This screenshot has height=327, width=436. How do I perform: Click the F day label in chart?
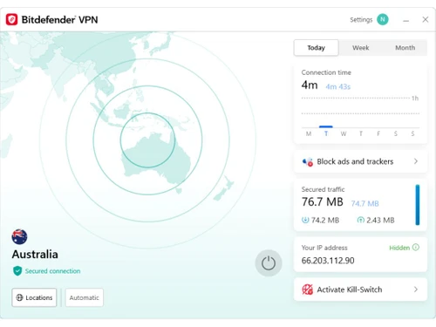coord(378,133)
